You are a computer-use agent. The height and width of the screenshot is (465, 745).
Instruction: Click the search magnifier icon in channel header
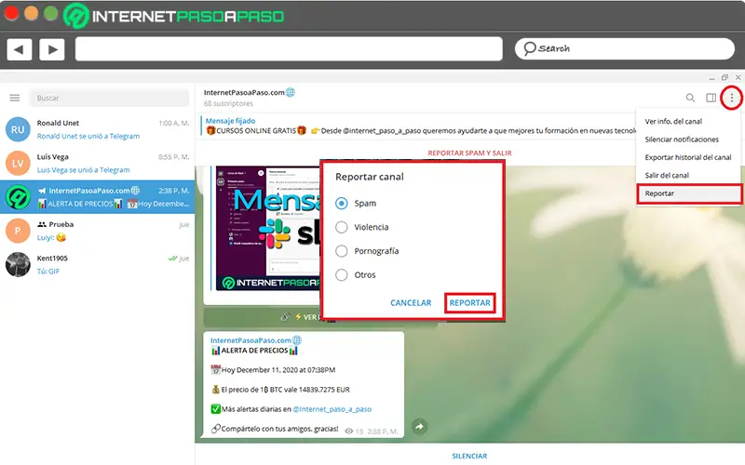click(x=690, y=98)
